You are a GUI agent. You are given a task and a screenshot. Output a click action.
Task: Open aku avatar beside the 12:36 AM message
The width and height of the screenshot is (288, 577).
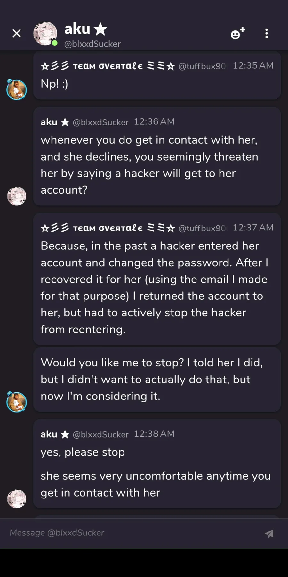pos(17,196)
